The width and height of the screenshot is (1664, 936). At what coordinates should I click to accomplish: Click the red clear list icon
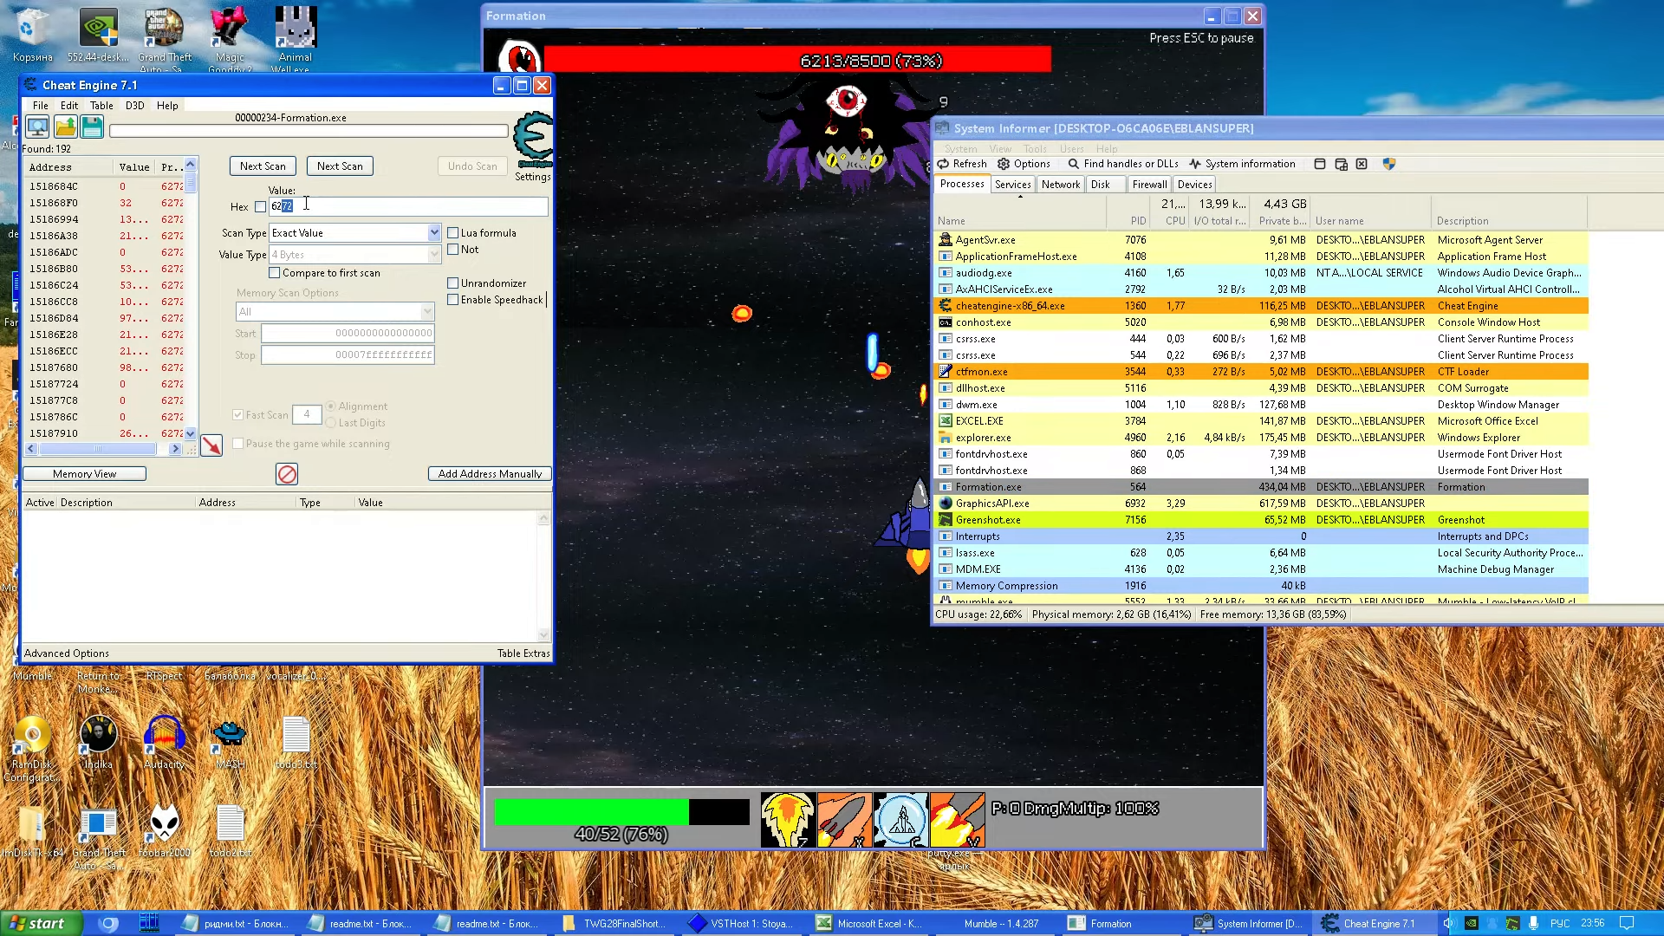click(x=287, y=474)
